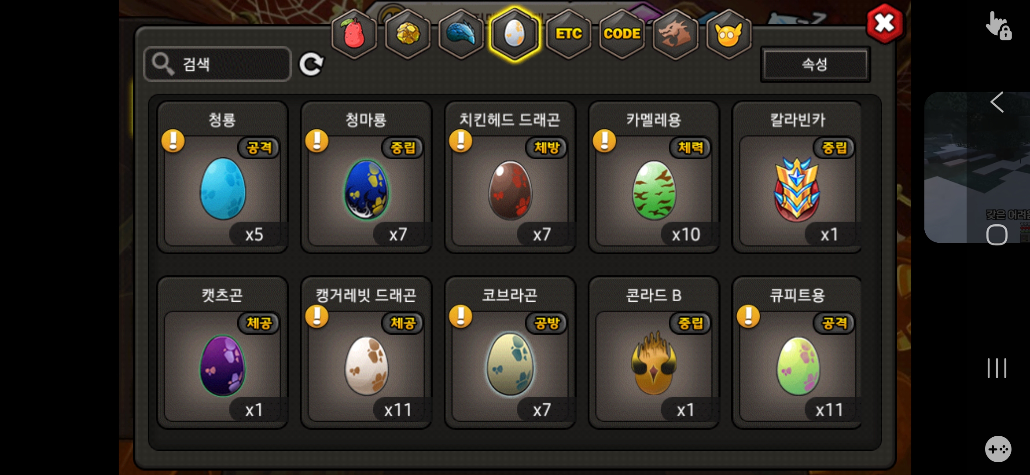
Task: Select the 청룡 blue egg card
Action: click(x=223, y=177)
